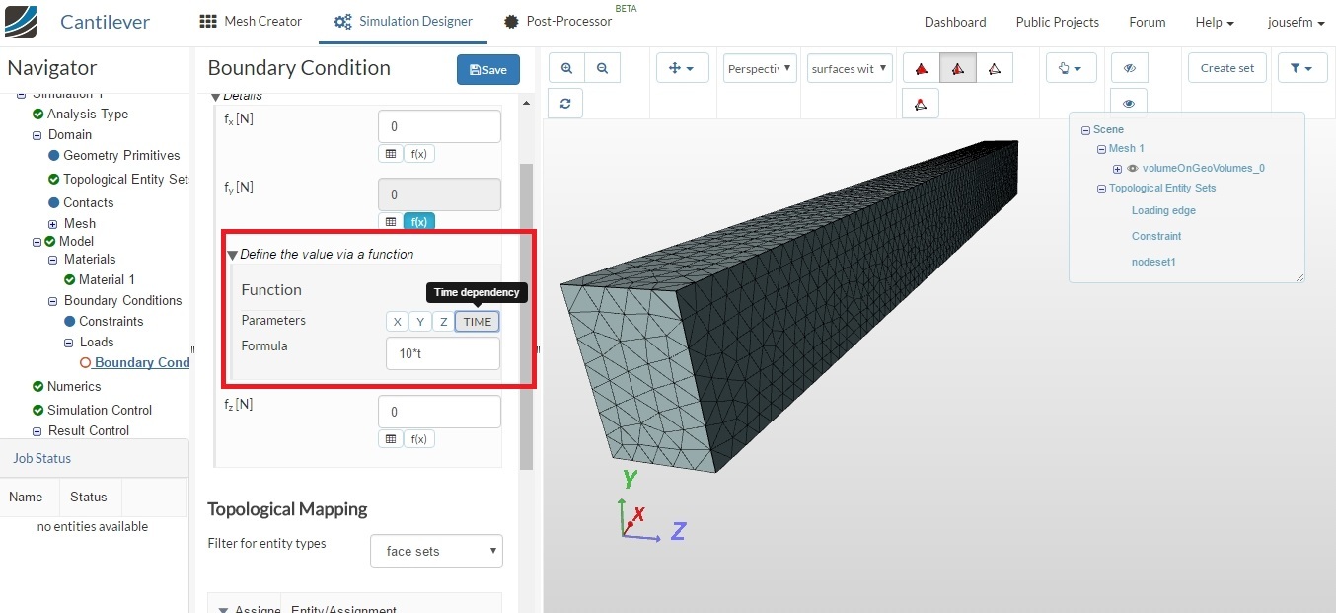Select Contacts in Navigator

(x=89, y=202)
